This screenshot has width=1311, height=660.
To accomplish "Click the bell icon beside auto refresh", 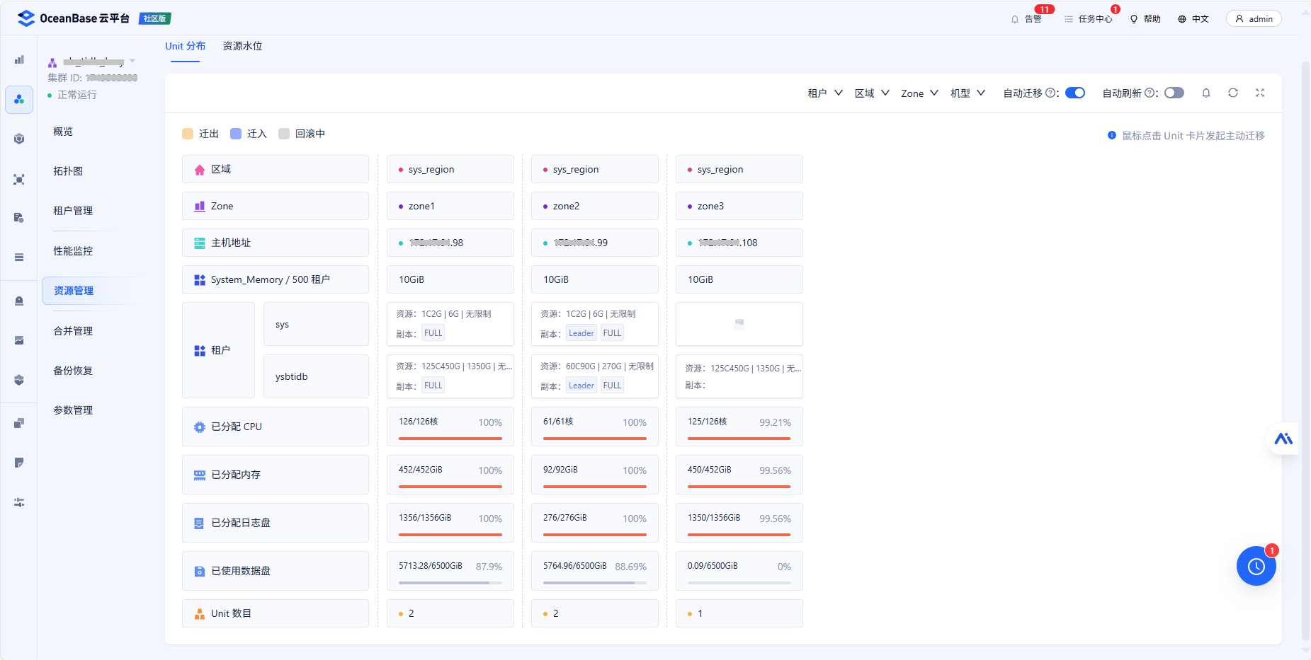I will coord(1206,93).
